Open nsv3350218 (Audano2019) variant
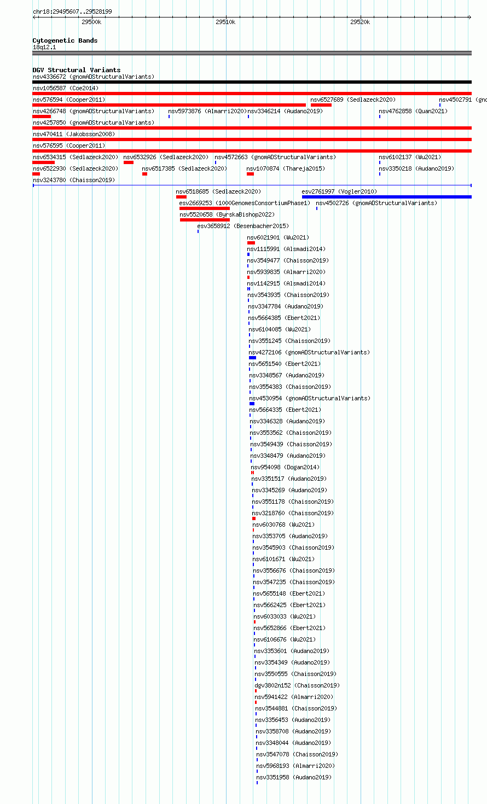487x804 pixels. [x=416, y=168]
